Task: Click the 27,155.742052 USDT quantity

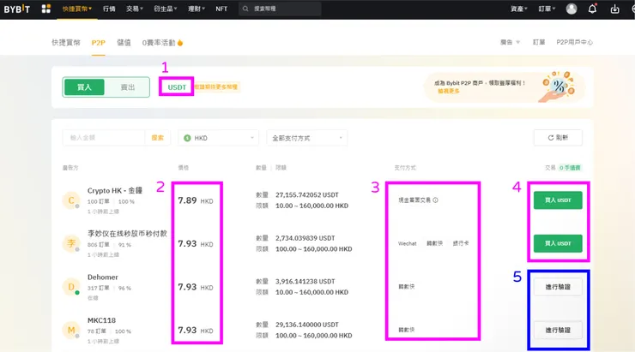Action: 307,194
